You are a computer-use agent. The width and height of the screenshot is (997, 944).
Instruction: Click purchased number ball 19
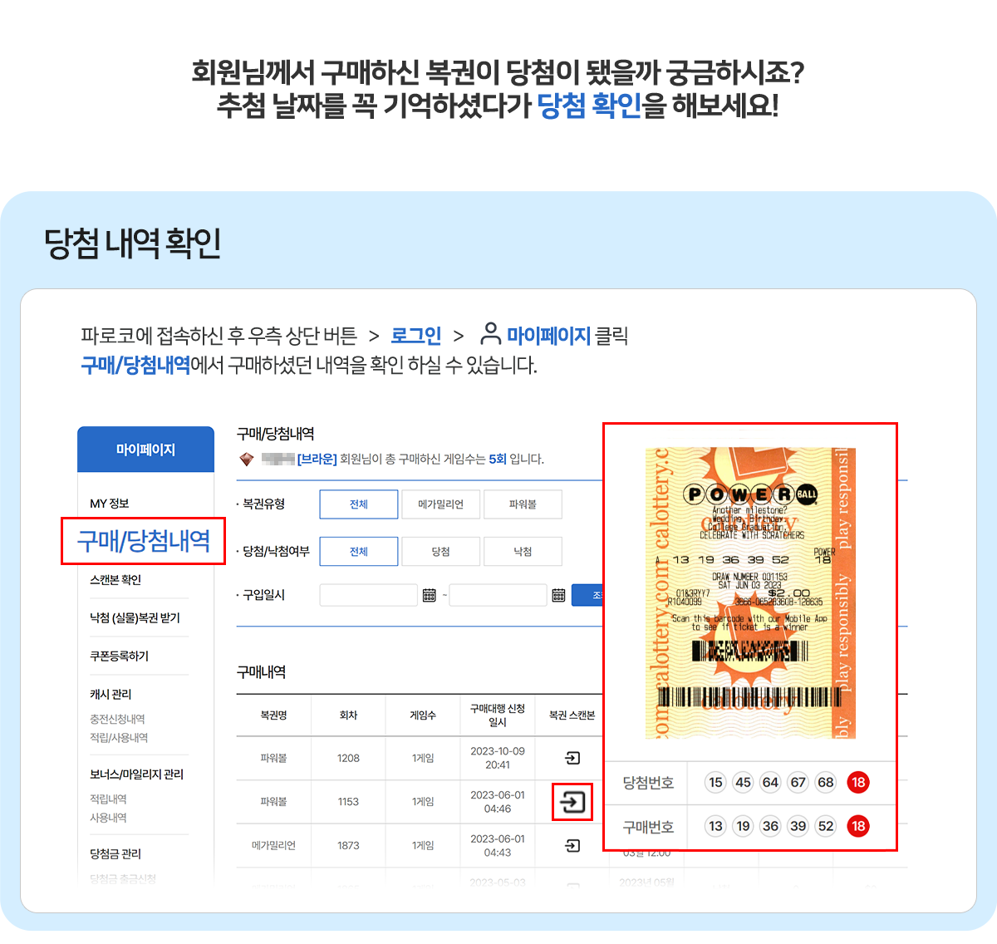coord(743,826)
